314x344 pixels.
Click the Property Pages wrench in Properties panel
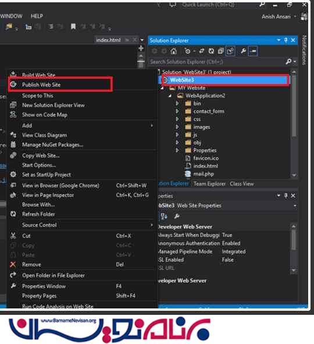pos(177,216)
